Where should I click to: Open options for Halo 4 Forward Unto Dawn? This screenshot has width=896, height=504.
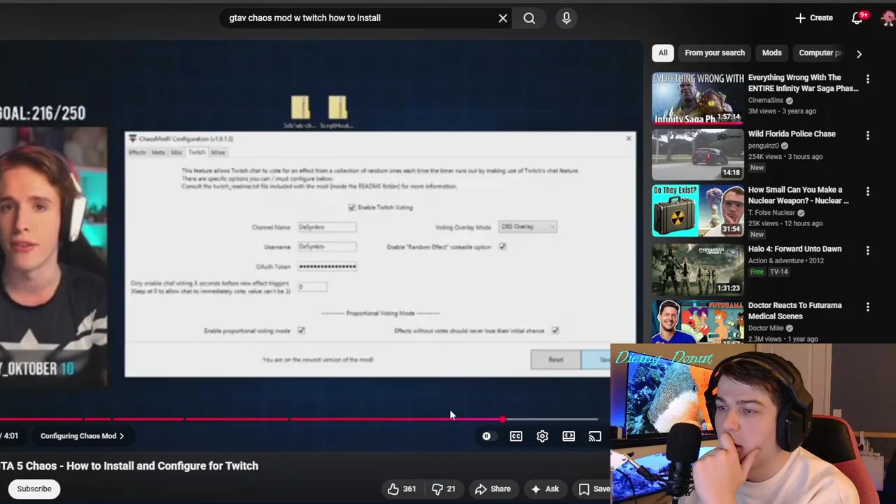(867, 250)
